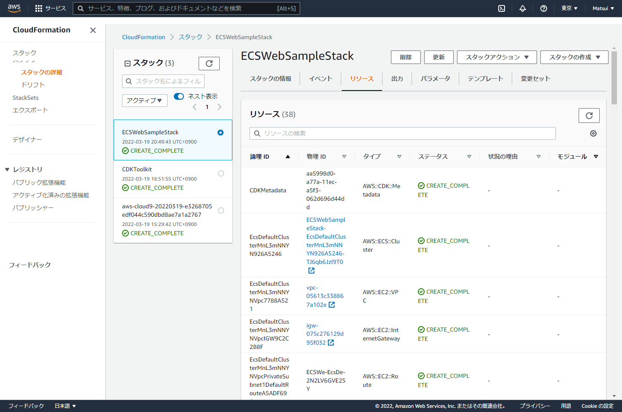Switch to the 出力 tab
The height and width of the screenshot is (412, 622).
point(397,79)
